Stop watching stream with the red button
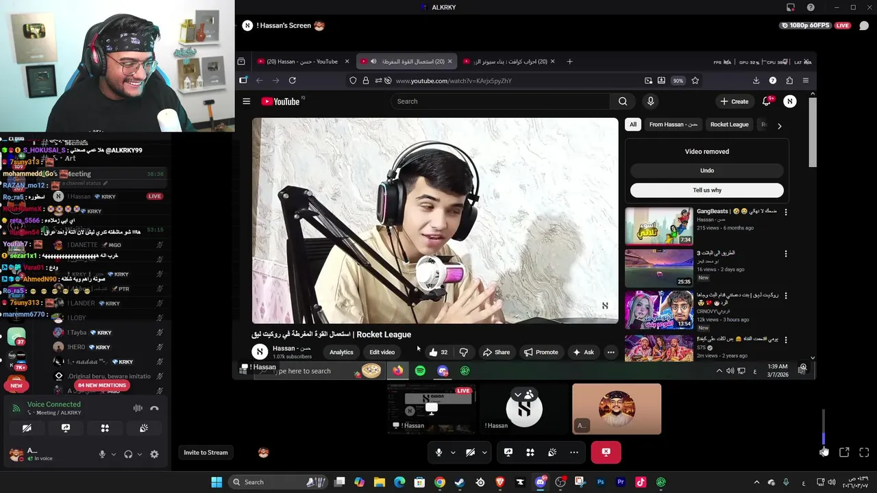Image resolution: width=877 pixels, height=493 pixels. click(606, 452)
